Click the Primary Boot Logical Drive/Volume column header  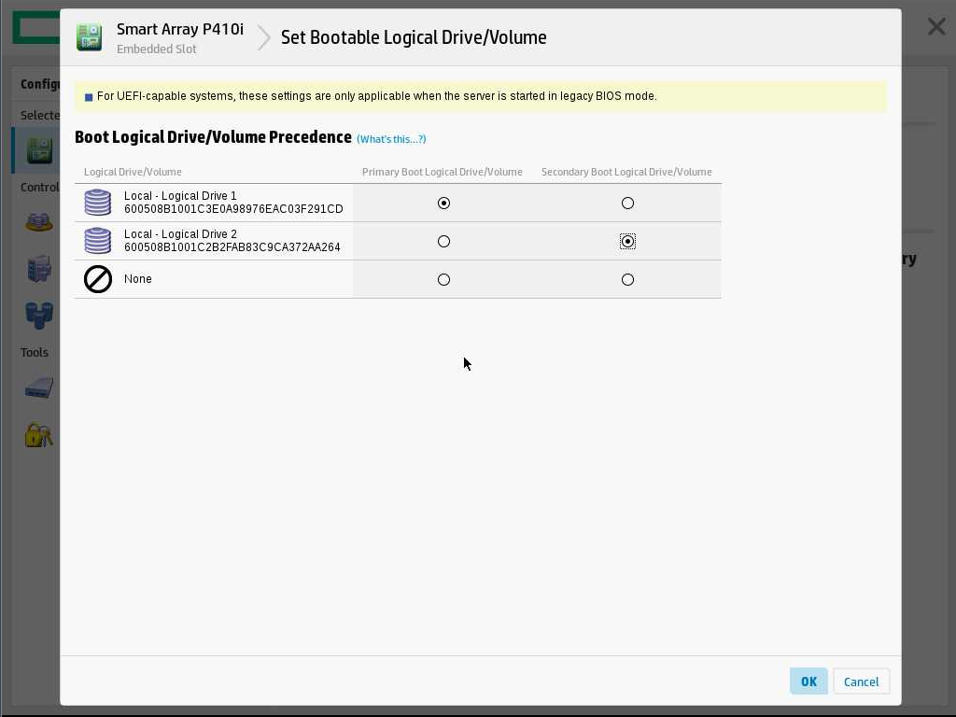point(442,172)
